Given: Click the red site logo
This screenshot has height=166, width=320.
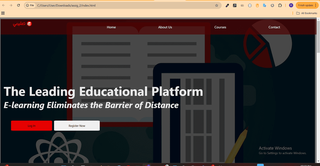Looking at the screenshot, I should tap(22, 24).
